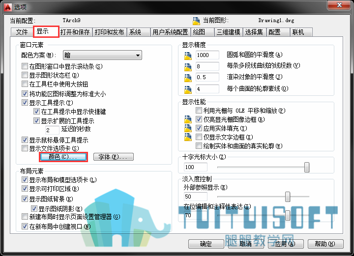Uncheck 仅亮显光栅图像边框
This screenshot has width=354, height=256.
tap(199, 119)
